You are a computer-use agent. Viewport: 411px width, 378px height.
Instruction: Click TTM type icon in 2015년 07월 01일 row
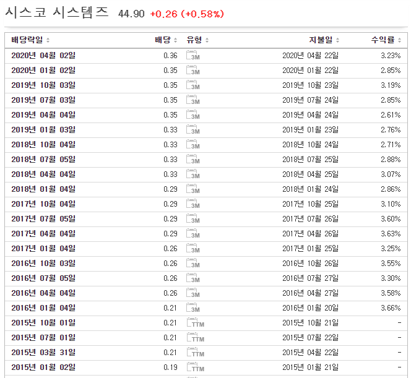tap(195, 337)
